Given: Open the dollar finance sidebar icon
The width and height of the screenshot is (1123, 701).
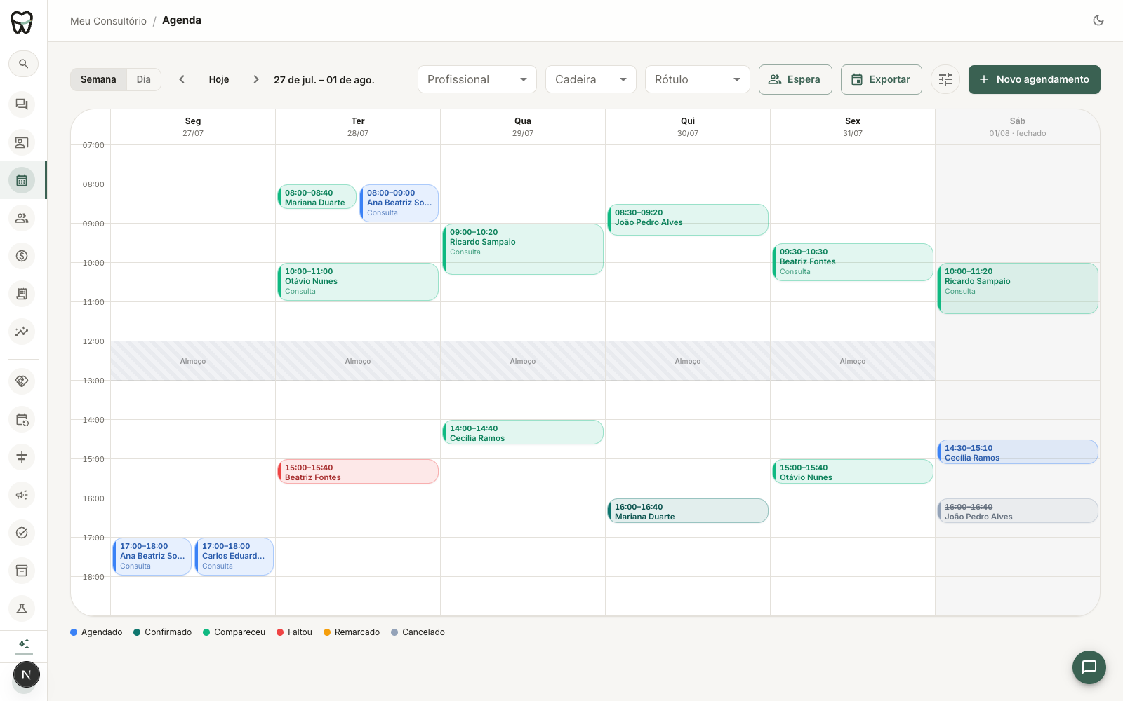Looking at the screenshot, I should pyautogui.click(x=22, y=256).
